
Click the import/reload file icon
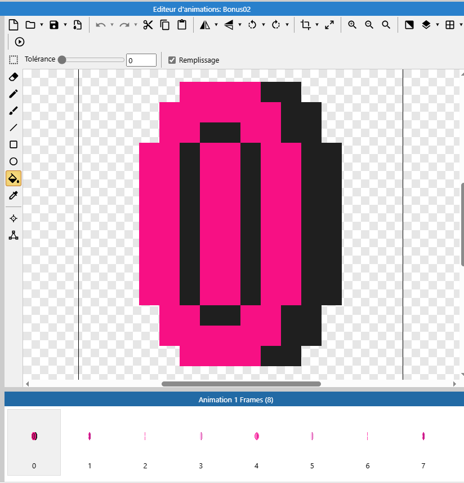tap(78, 25)
